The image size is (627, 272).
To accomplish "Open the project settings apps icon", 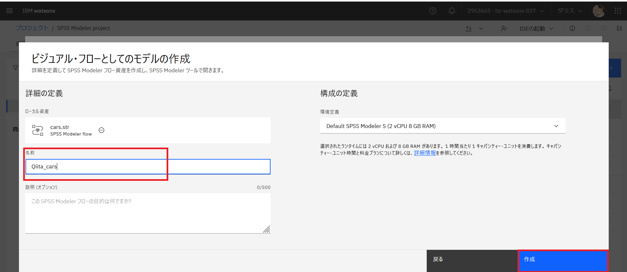I will [619, 28].
